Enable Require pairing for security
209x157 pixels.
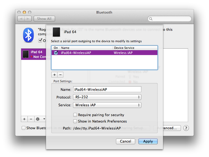[75, 115]
